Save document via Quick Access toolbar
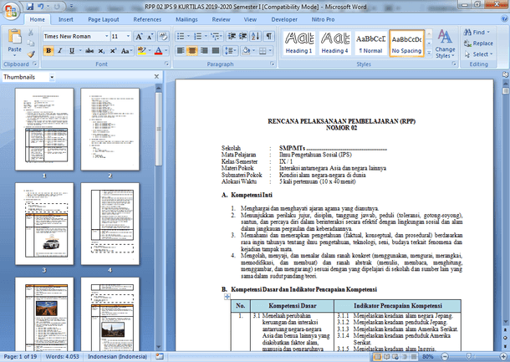510x362 pixels. (30, 7)
